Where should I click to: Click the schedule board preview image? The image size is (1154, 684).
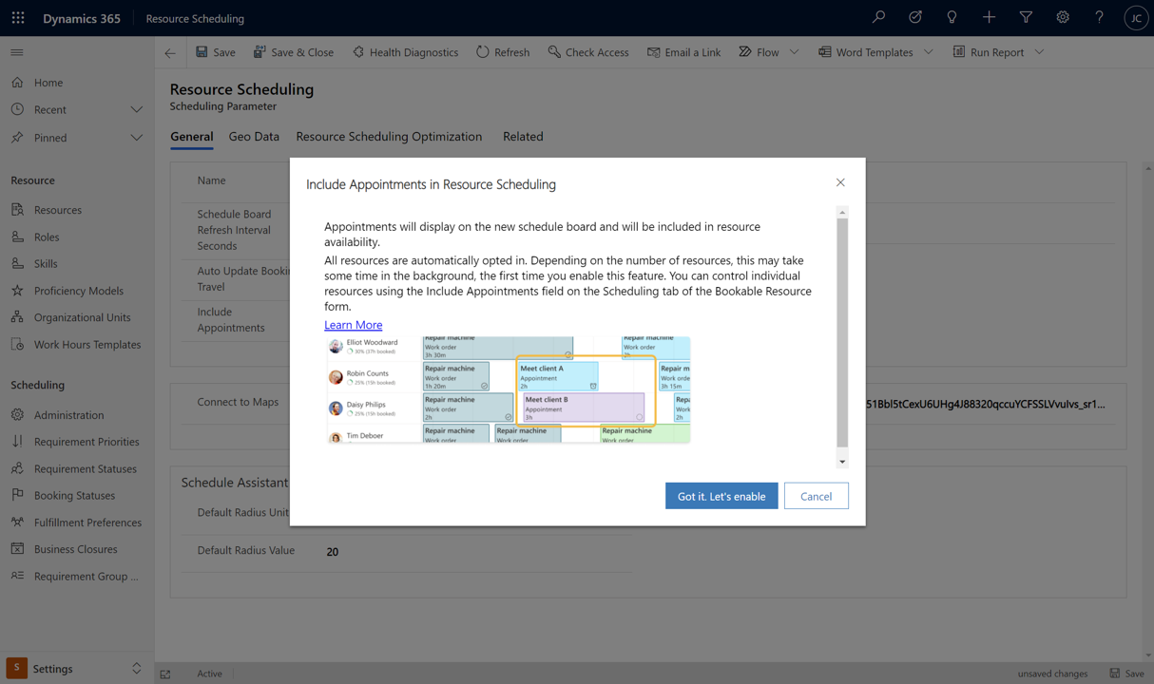(x=508, y=389)
